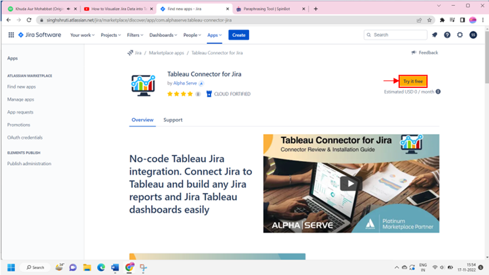Switch to the How to Visualize Jira Data tab
Screen dimensions: 489x275
(x=118, y=9)
